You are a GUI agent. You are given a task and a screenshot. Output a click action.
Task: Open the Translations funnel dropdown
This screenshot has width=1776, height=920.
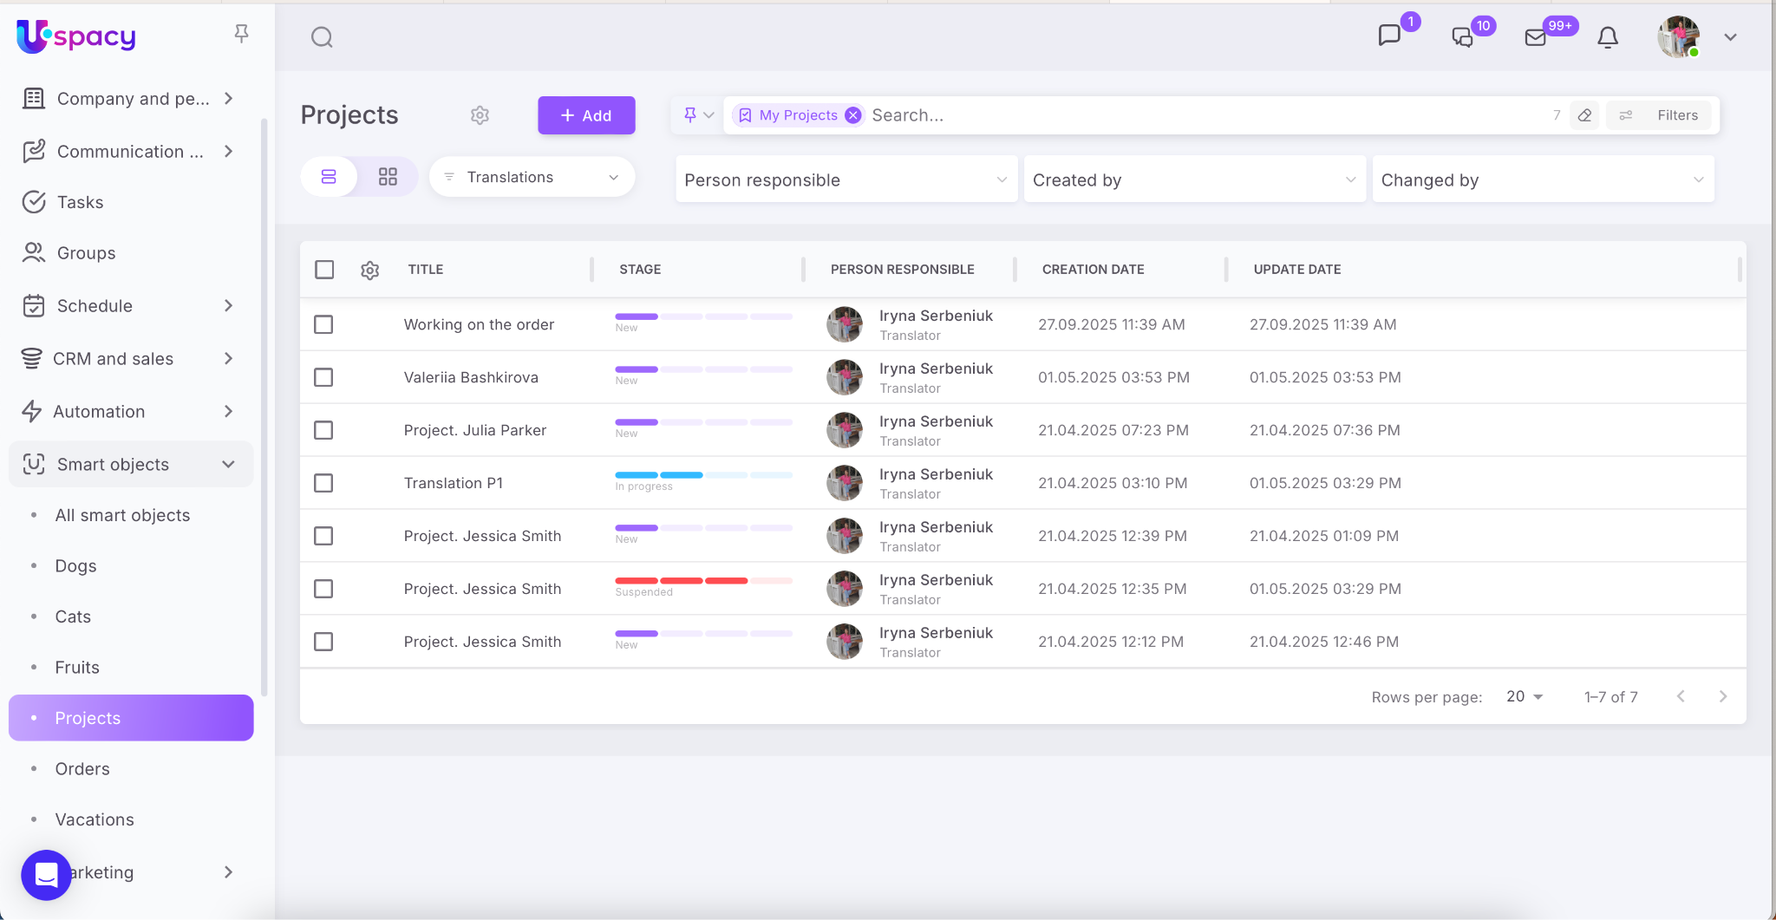tap(532, 177)
